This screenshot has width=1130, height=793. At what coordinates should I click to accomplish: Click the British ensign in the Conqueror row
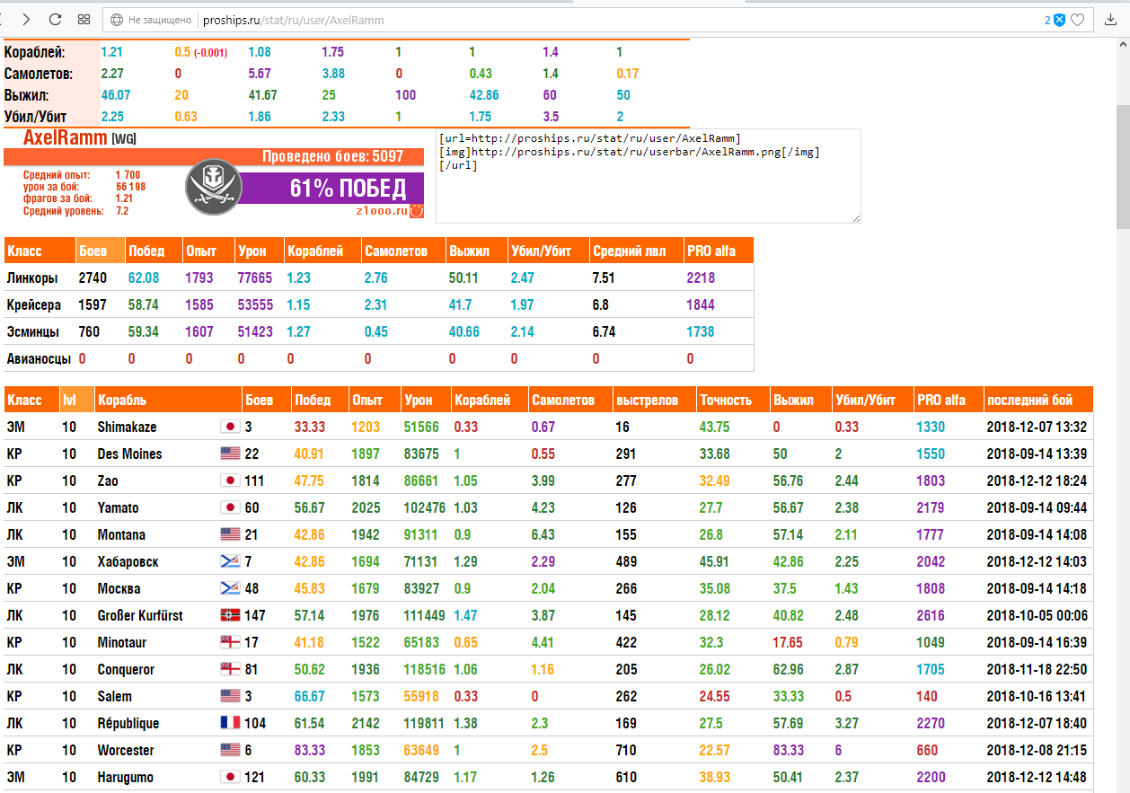pyautogui.click(x=228, y=669)
